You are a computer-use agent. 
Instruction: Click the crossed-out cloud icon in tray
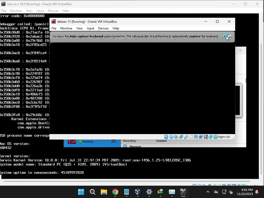click(x=216, y=192)
